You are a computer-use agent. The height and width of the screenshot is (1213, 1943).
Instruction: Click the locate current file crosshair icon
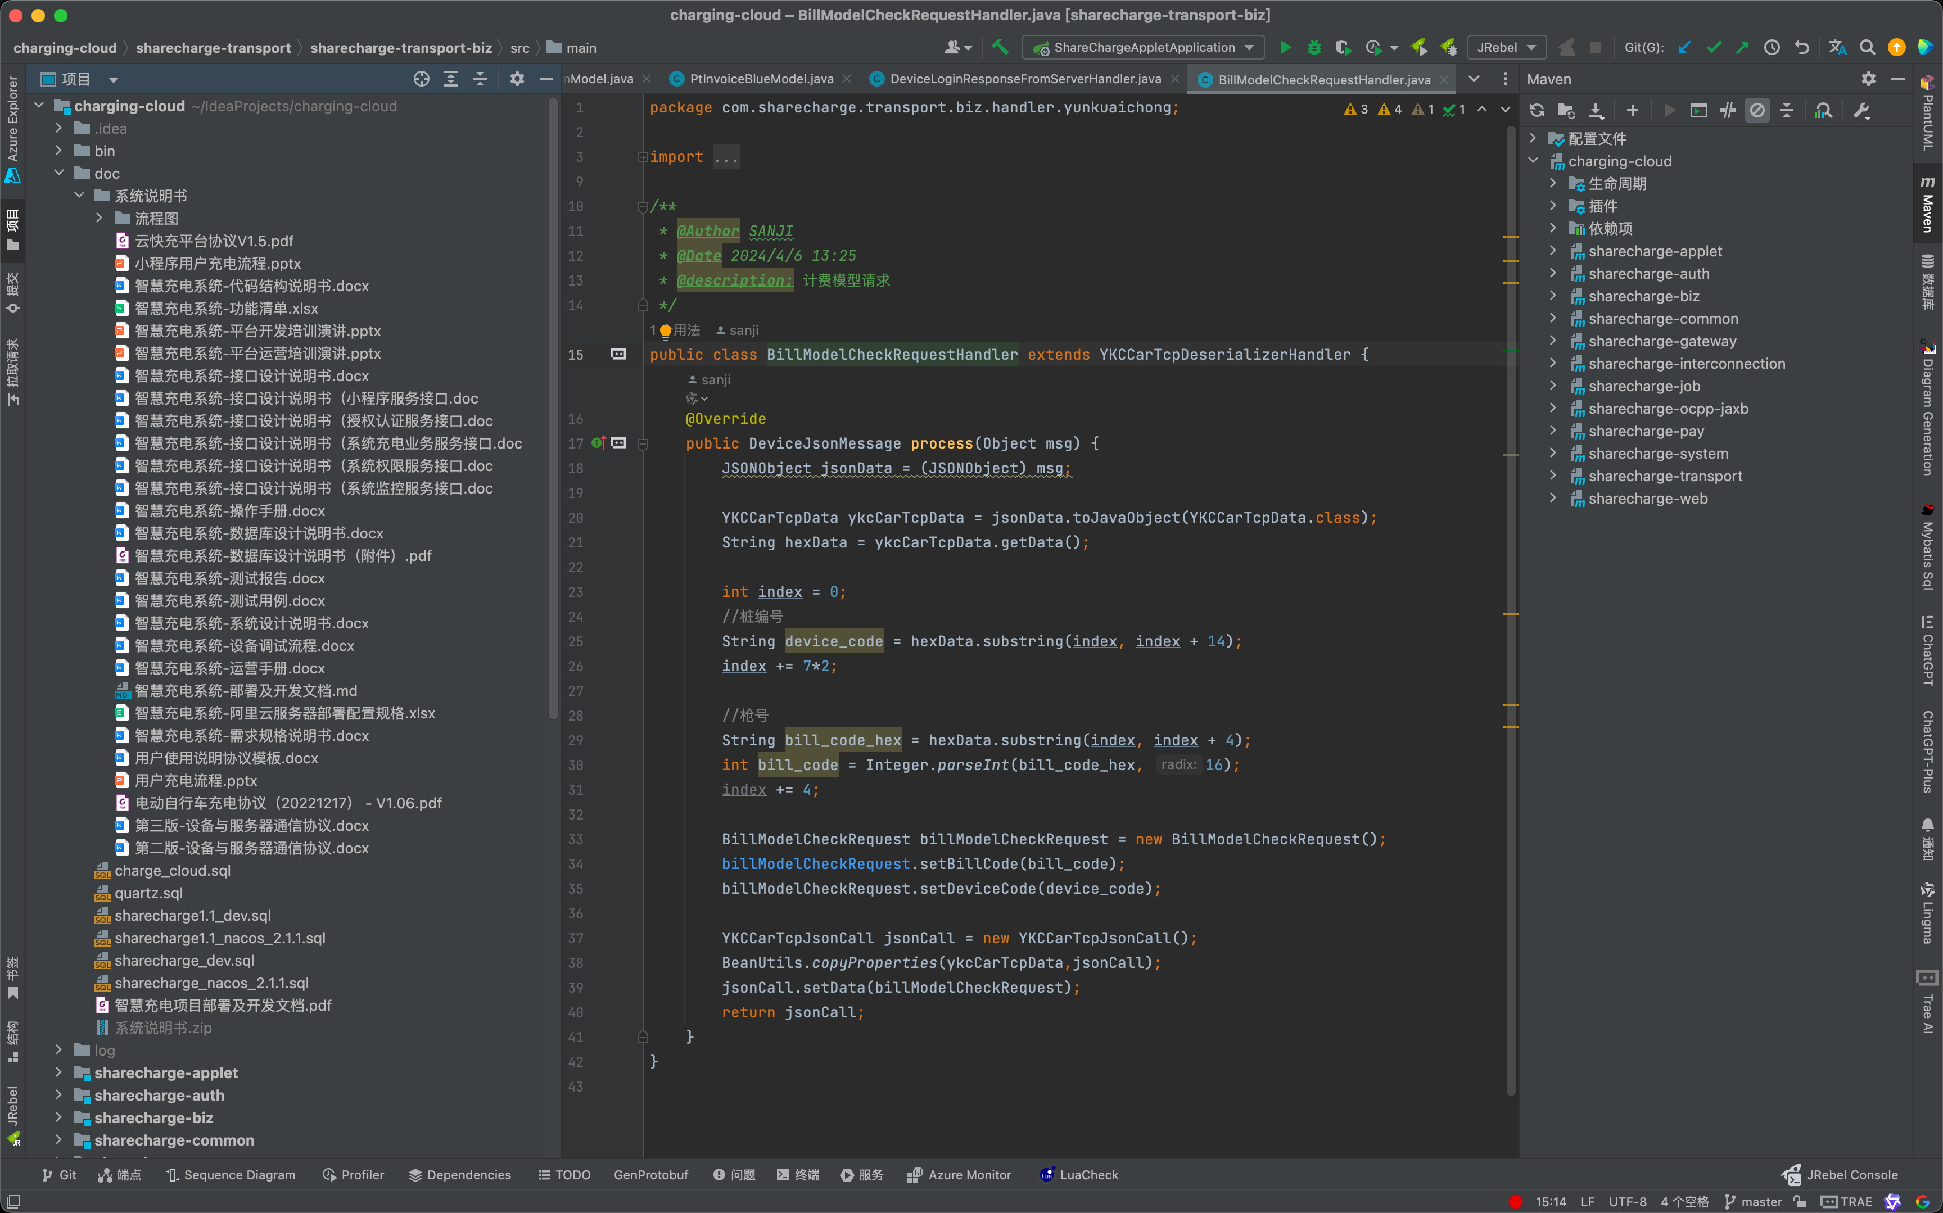pos(421,79)
